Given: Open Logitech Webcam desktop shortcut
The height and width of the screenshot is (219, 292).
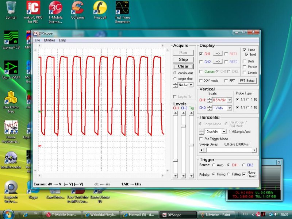Looking at the screenshot, I should point(11,192).
